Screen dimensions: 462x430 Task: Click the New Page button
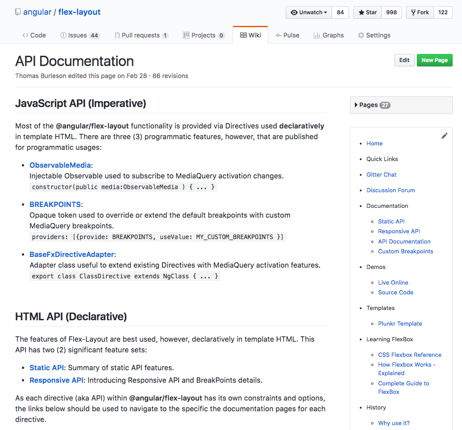434,60
